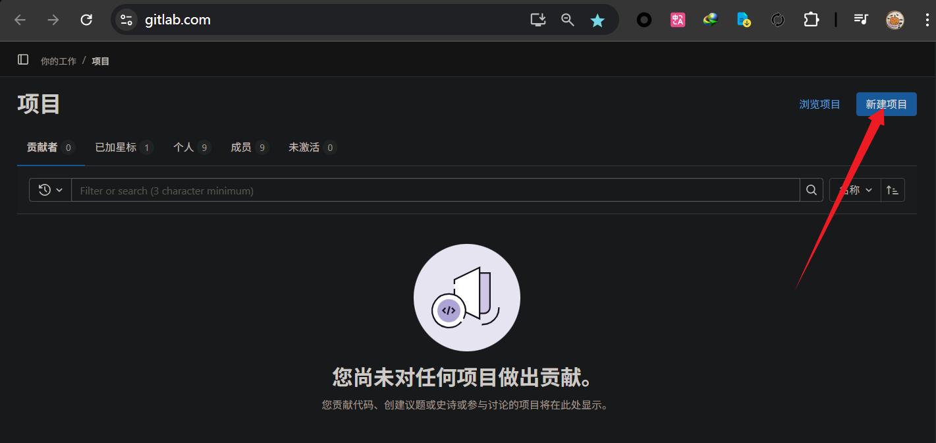Viewport: 936px width, 443px height.
Task: Switch to the 成员 tab
Action: tap(250, 147)
